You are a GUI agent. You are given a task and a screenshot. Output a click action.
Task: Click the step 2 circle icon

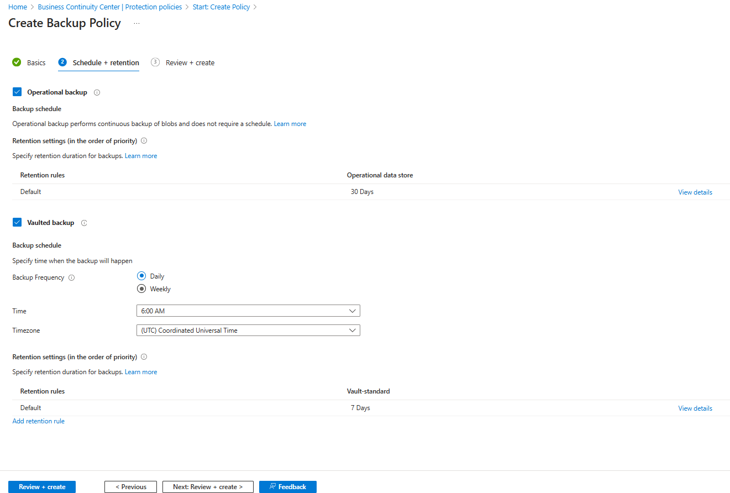pyautogui.click(x=62, y=62)
